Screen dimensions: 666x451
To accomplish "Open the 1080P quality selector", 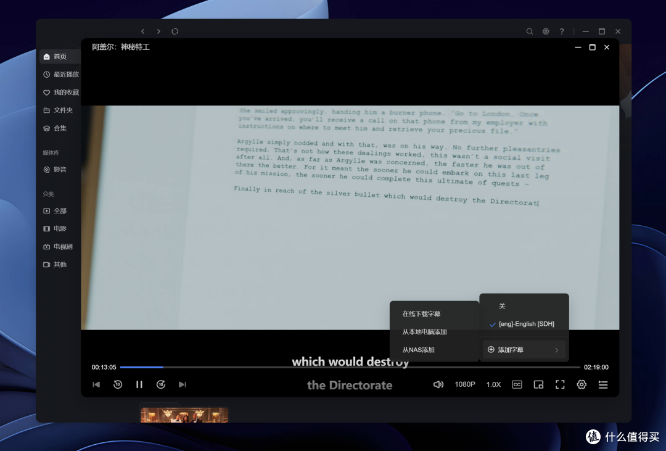I will tap(465, 384).
